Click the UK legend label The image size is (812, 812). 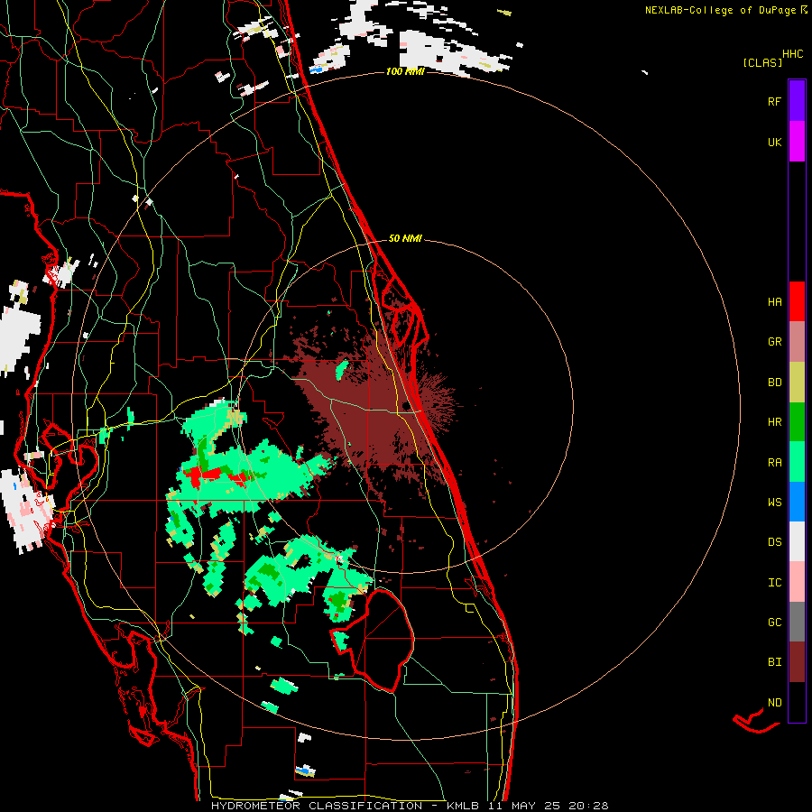[774, 142]
